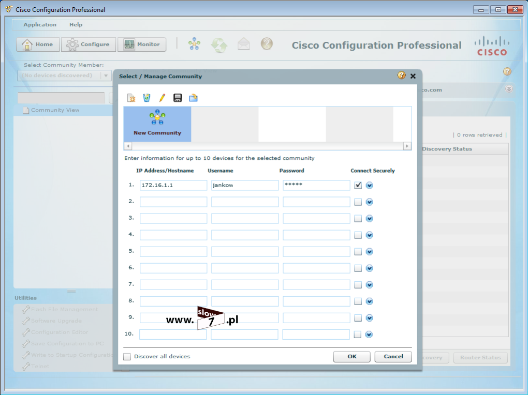This screenshot has height=395, width=528.
Task: Go to the Home section
Action: [x=38, y=44]
